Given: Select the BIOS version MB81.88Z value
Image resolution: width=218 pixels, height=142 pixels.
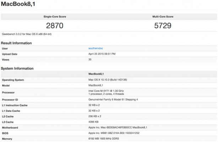Looking at the screenshot, I should tap(114, 133).
